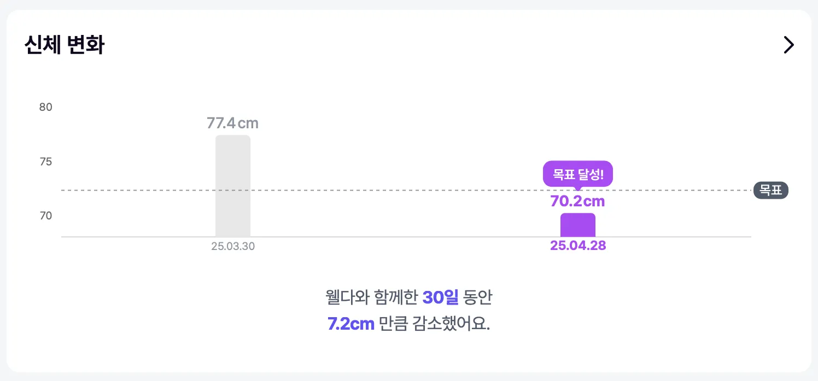
Task: Select the 25.04.28 date label
Action: 578,246
